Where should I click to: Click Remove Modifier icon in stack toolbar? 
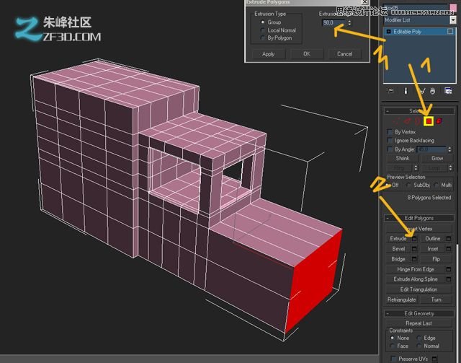pos(433,91)
